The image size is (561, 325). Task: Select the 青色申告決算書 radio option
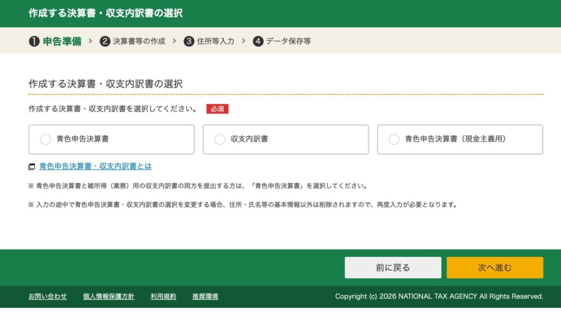point(45,139)
